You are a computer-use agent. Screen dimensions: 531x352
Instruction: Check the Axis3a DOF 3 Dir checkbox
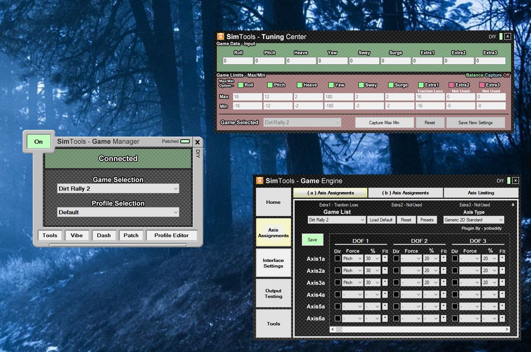click(x=455, y=283)
